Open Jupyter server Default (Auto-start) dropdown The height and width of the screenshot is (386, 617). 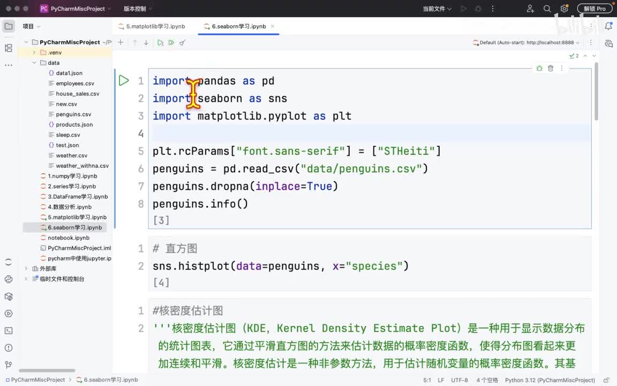(526, 42)
